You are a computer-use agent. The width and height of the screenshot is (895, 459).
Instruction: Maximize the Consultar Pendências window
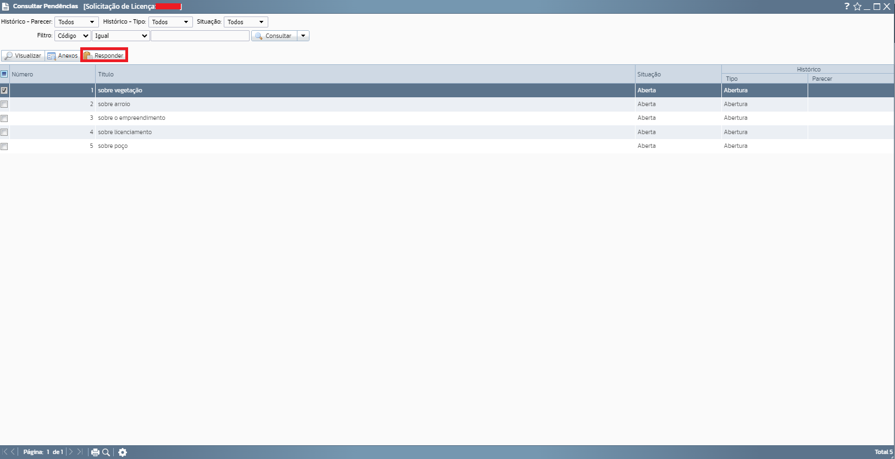click(877, 7)
